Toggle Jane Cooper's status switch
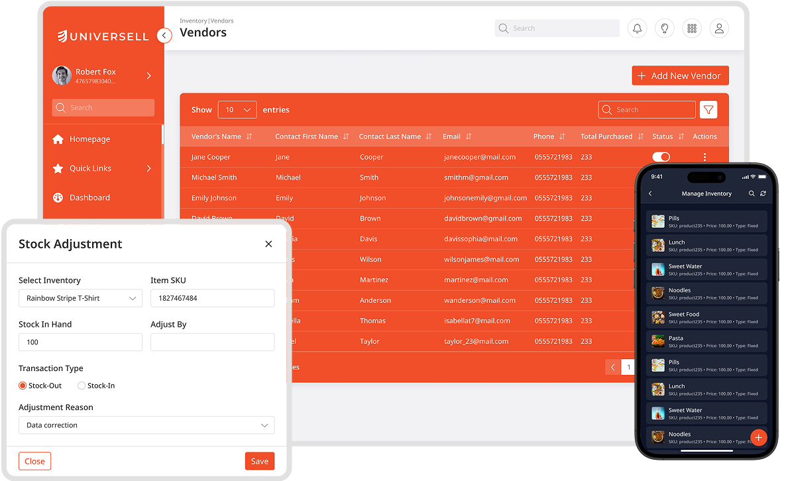This screenshot has height=481, width=786. tap(661, 157)
